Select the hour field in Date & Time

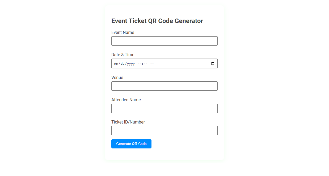pos(140,63)
